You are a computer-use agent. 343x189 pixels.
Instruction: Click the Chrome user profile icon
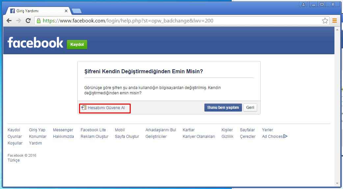(x=303, y=4)
